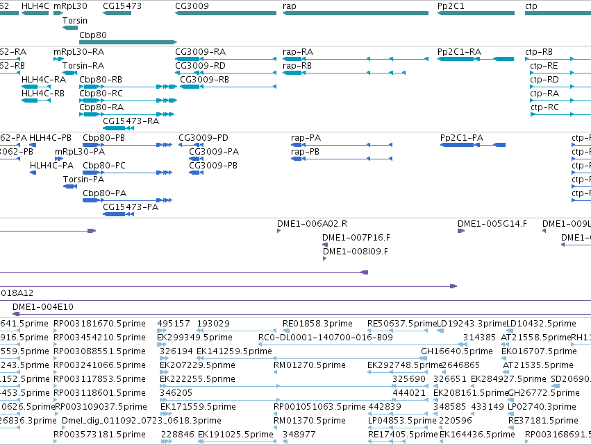Click CDS Pp2C1-PA label
This screenshot has height=445, width=591.
tap(462, 138)
